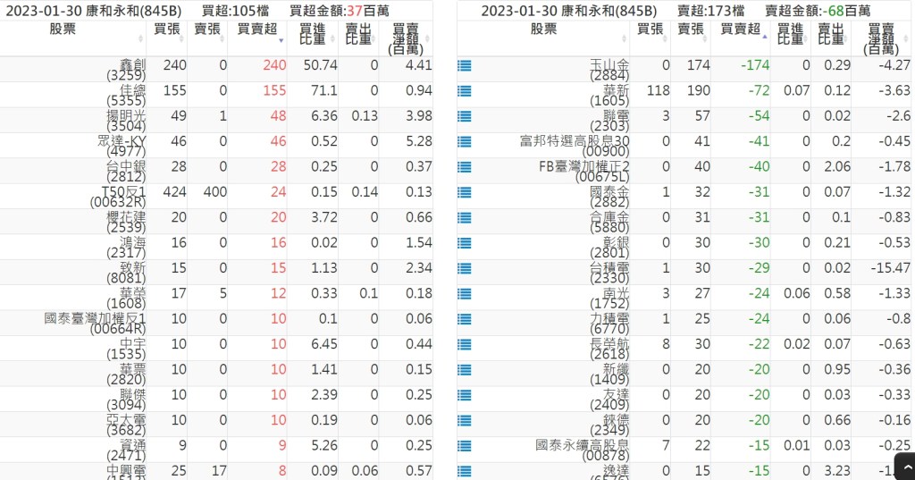Click the list icon beside 玉山金 (2884)

[x=464, y=65]
